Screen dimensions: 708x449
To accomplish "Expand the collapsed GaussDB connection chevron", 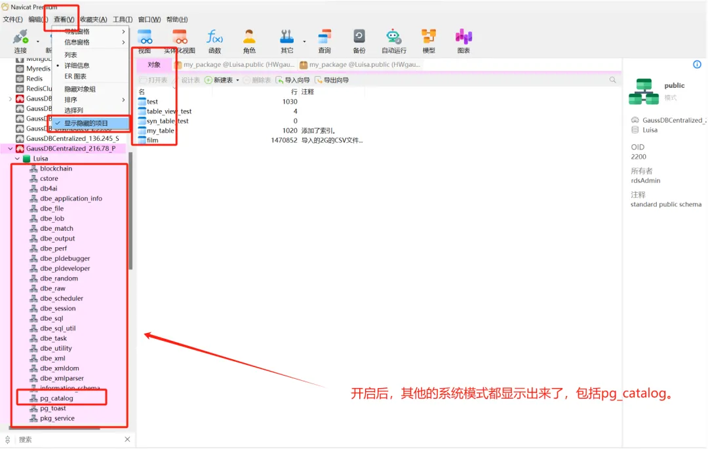I will pos(10,98).
